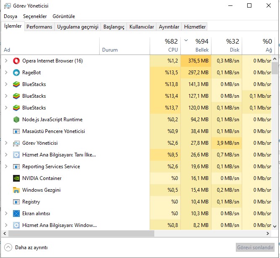The image size is (280, 258).
Task: Click the Task Manager title bar icon
Action: (7, 6)
